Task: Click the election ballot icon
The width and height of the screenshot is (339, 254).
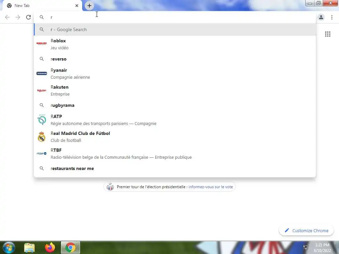Action: click(x=110, y=187)
